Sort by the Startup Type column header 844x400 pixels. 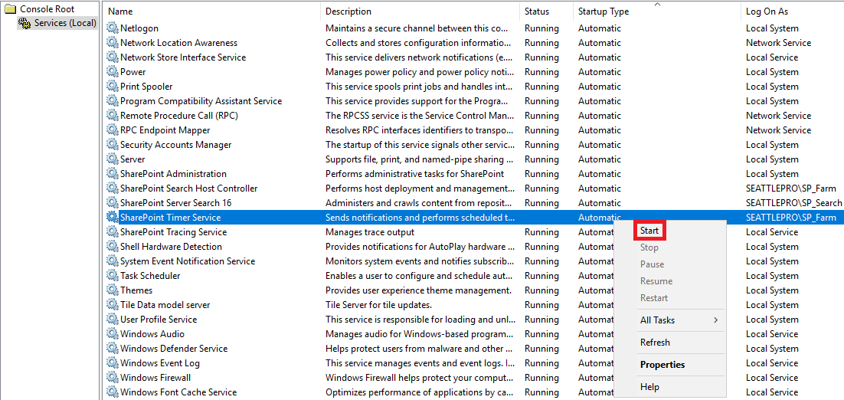[604, 11]
